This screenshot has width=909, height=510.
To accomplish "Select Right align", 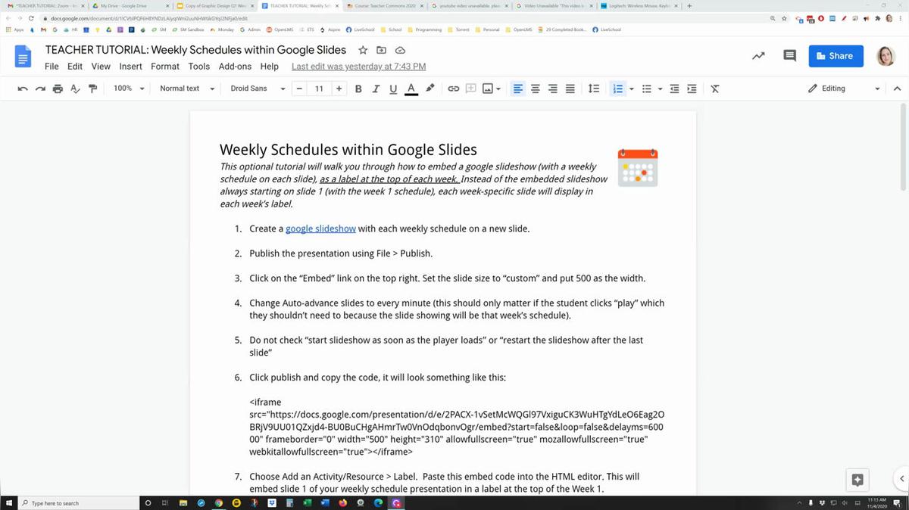I will 553,89.
